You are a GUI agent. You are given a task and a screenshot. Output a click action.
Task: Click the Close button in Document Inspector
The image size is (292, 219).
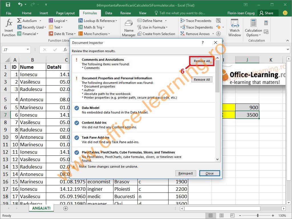click(210, 173)
